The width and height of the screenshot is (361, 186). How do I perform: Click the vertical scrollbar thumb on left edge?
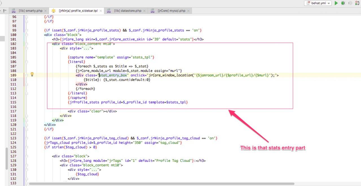pos(6,158)
